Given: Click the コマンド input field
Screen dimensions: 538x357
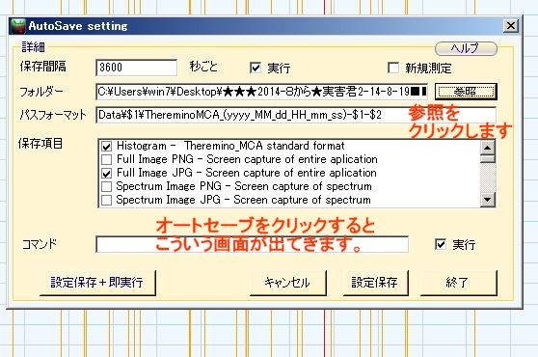Looking at the screenshot, I should pos(253,244).
